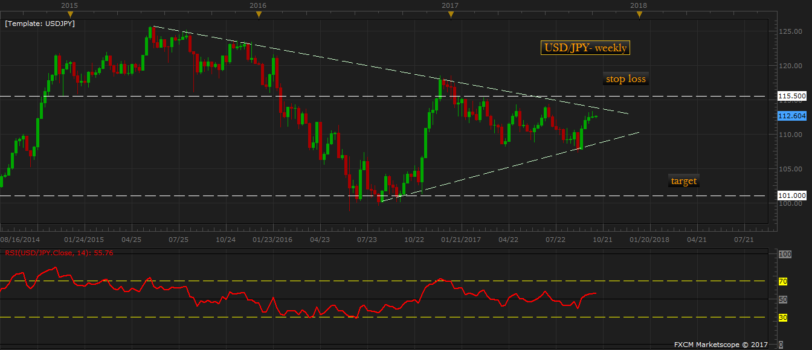The width and height of the screenshot is (812, 350).
Task: Click the 01/23/2016 date on time axis
Action: tap(272, 240)
